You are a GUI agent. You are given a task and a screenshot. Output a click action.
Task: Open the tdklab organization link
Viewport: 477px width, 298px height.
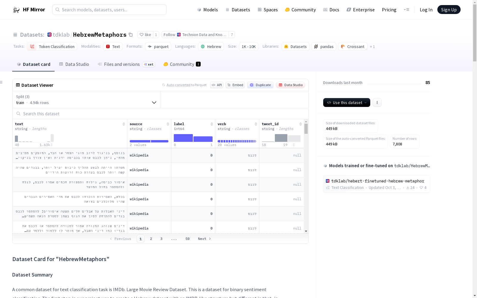click(61, 35)
